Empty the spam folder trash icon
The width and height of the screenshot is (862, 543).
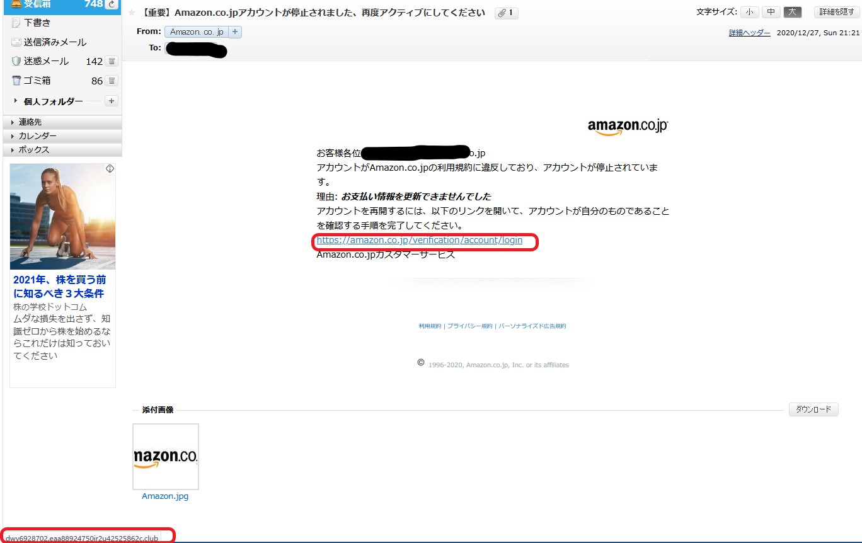click(112, 61)
